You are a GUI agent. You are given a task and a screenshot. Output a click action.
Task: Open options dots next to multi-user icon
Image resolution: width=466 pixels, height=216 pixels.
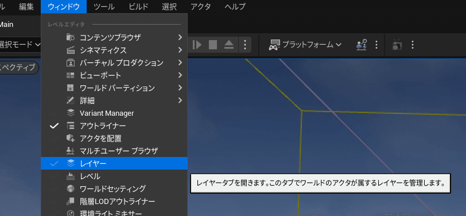coord(376,45)
